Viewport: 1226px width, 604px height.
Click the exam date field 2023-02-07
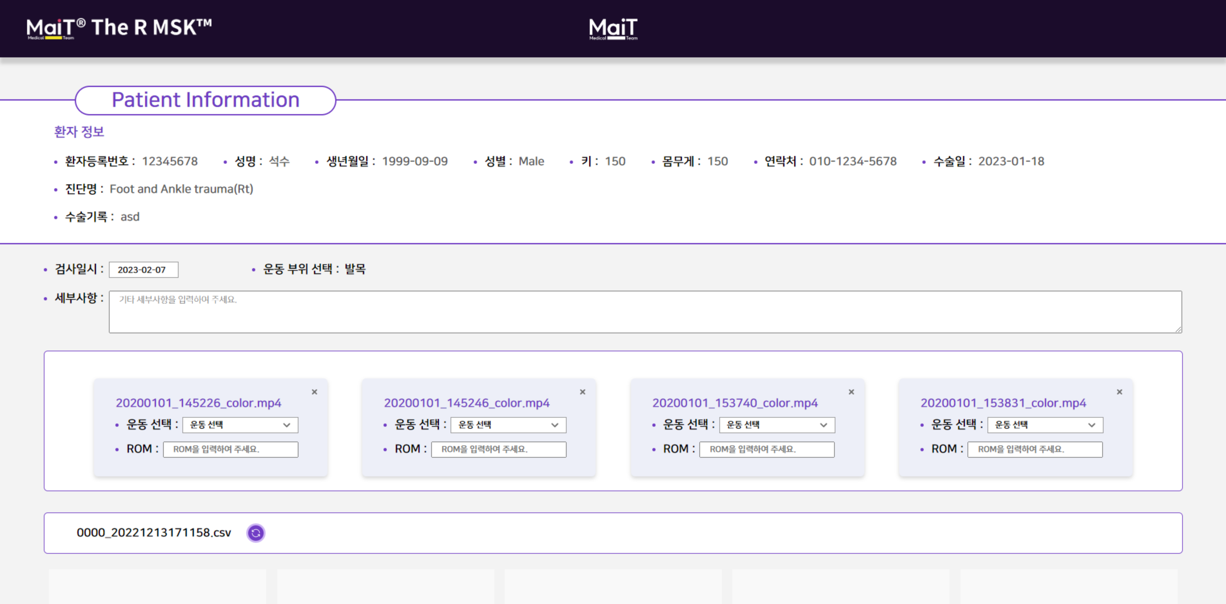coord(143,269)
